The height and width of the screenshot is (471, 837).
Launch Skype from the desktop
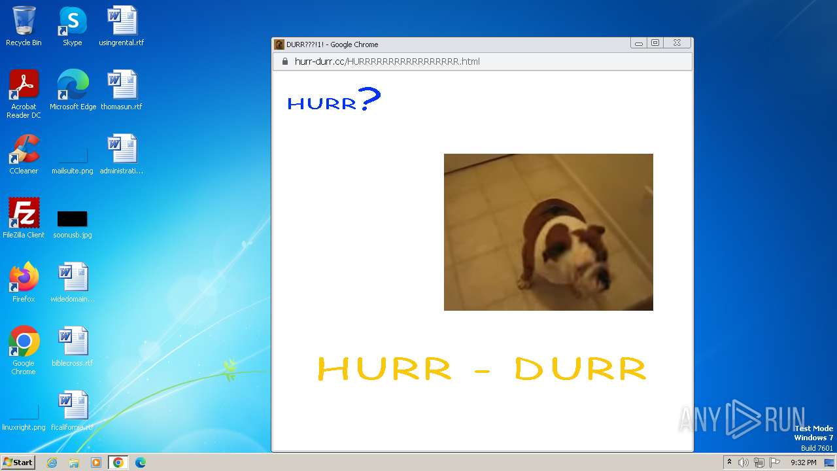72,26
